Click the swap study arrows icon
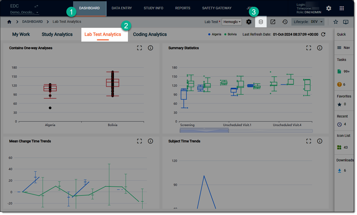 (x=36, y=6)
